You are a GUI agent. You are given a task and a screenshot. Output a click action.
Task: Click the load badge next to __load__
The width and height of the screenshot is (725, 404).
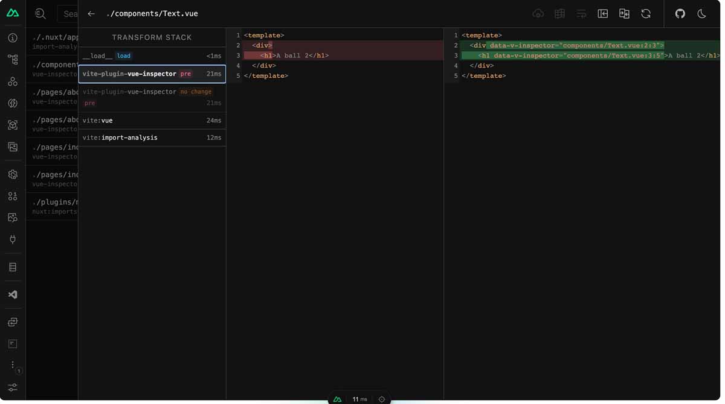pyautogui.click(x=123, y=55)
